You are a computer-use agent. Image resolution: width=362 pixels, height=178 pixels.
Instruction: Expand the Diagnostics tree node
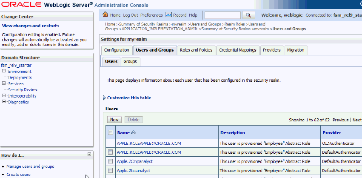pos(4,102)
